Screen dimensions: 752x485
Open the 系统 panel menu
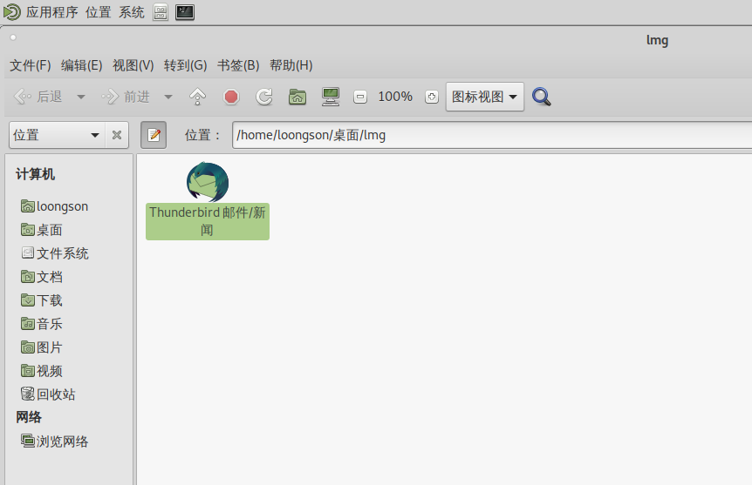coord(132,12)
